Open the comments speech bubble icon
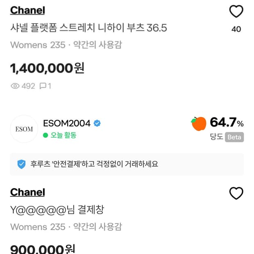This screenshot has width=254, height=254. pyautogui.click(x=43, y=86)
